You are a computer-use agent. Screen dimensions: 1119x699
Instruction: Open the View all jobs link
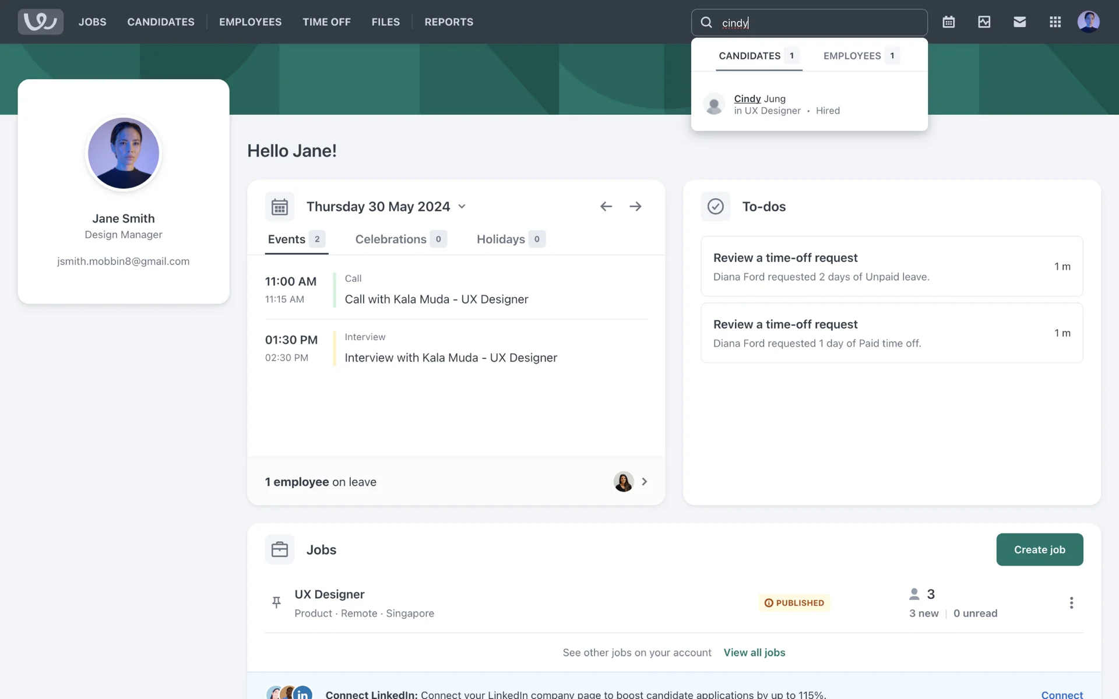point(754,652)
